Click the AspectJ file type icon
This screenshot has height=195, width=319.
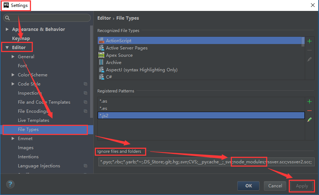tap(101, 69)
